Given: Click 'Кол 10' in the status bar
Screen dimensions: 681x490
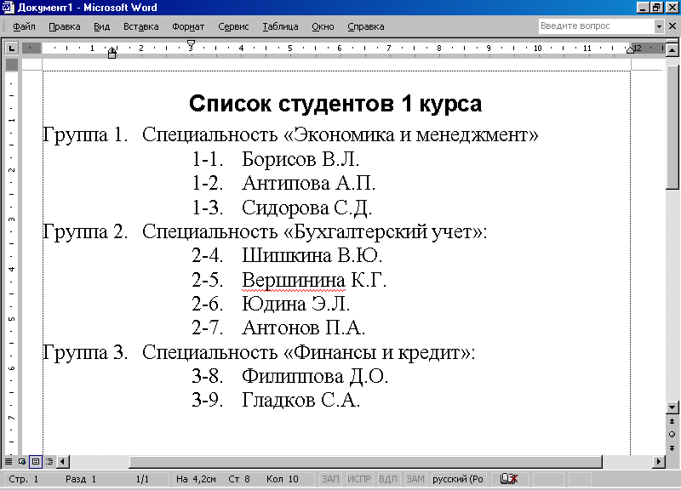Looking at the screenshot, I should pyautogui.click(x=283, y=479).
